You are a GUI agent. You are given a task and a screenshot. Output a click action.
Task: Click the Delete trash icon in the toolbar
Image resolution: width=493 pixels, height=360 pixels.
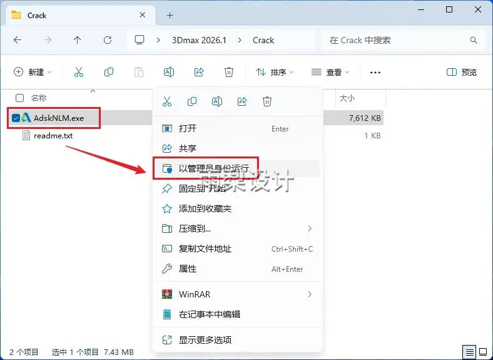click(x=229, y=72)
